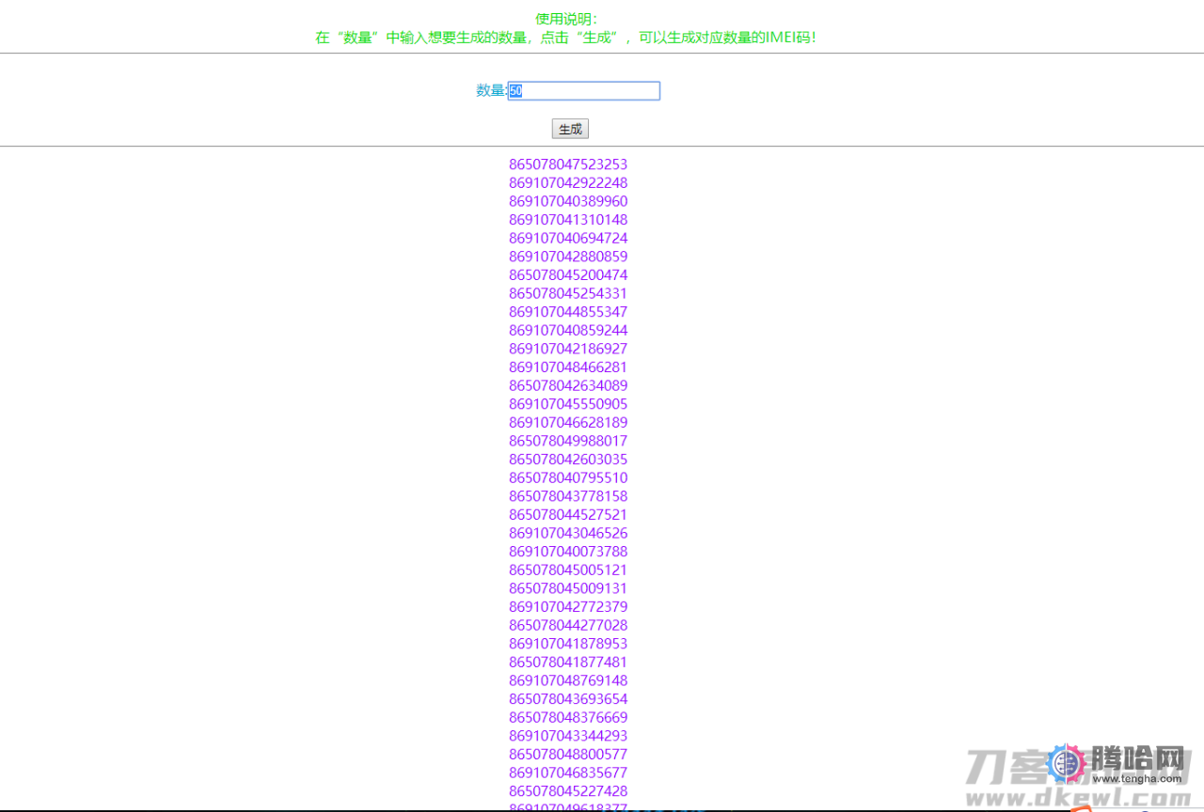This screenshot has height=812, width=1204.
Task: Select IMEI code 869107046628189
Action: click(x=568, y=422)
